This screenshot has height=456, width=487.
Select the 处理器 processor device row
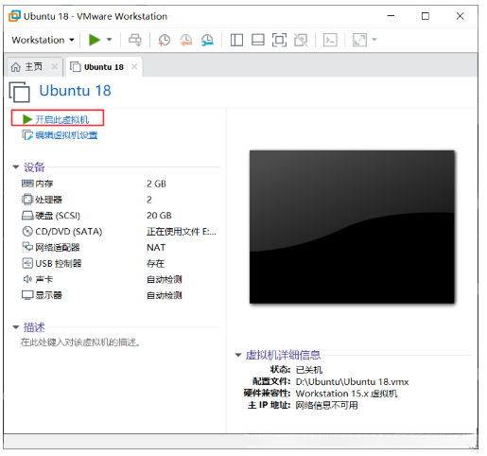(120, 200)
